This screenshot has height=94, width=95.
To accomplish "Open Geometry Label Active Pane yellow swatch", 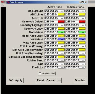I will [x=61, y=29].
